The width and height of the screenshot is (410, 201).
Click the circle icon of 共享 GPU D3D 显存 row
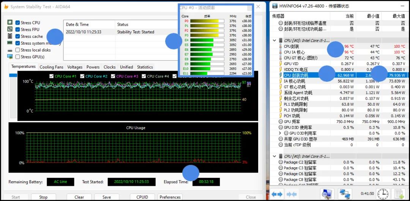click(281, 139)
